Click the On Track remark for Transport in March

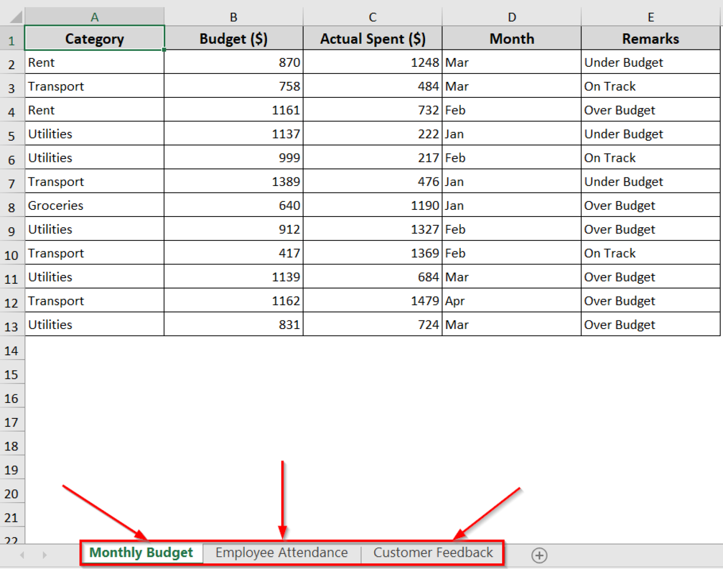point(651,86)
